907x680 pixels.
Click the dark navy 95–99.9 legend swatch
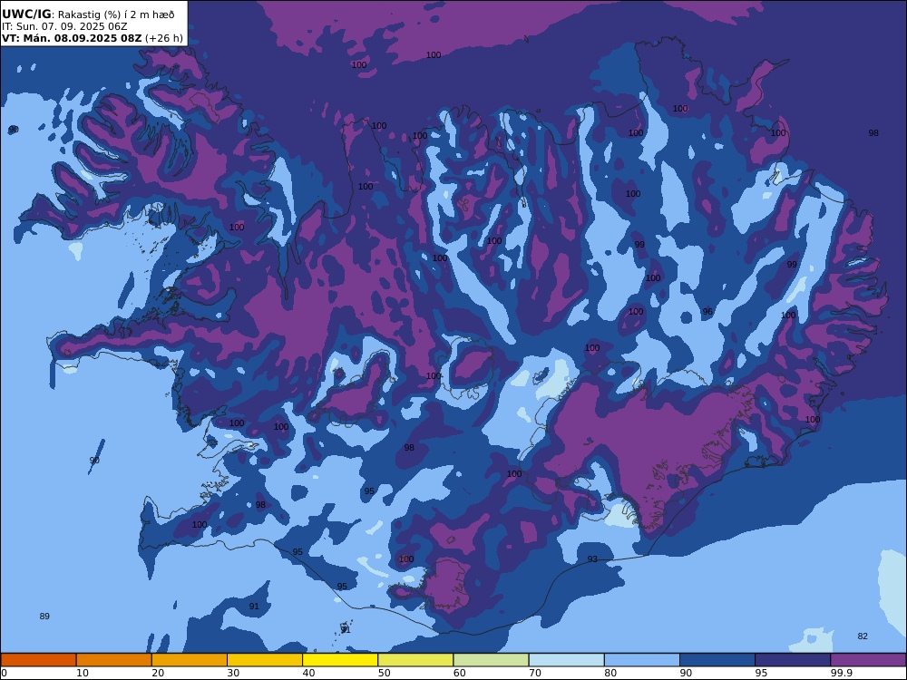click(x=793, y=660)
